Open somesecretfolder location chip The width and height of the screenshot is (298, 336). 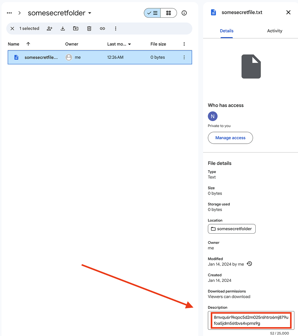pos(231,229)
